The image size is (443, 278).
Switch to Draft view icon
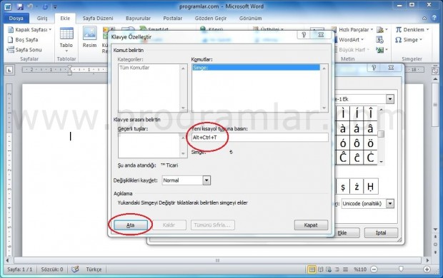tap(345, 269)
